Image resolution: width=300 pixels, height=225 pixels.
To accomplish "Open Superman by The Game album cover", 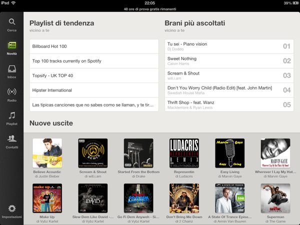I will (x=275, y=198).
